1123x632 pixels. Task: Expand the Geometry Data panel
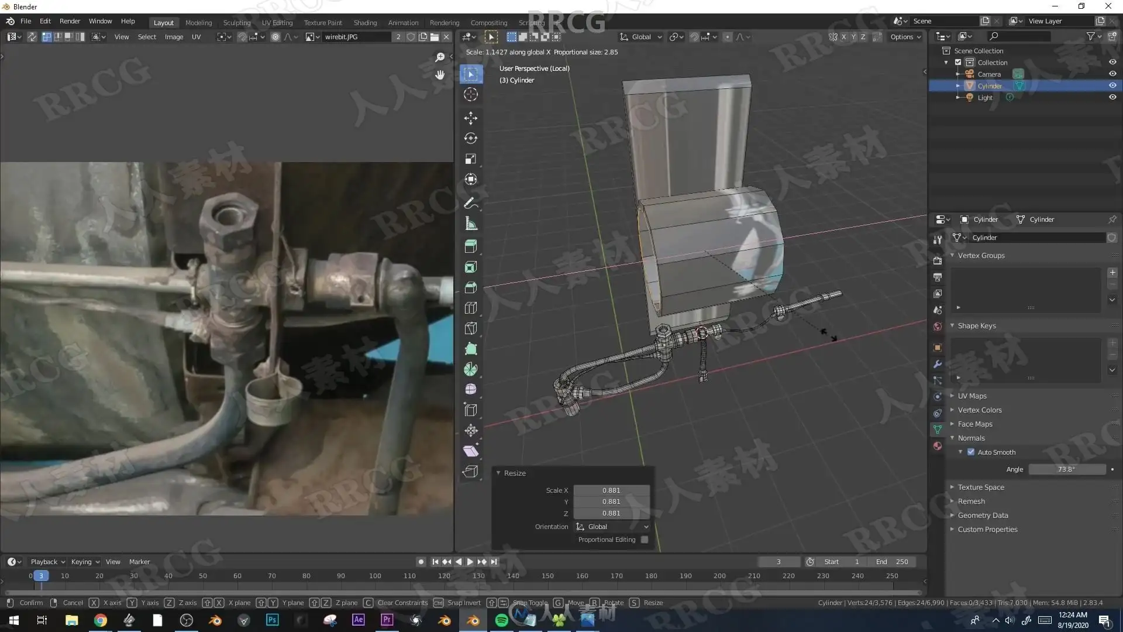pyautogui.click(x=983, y=516)
